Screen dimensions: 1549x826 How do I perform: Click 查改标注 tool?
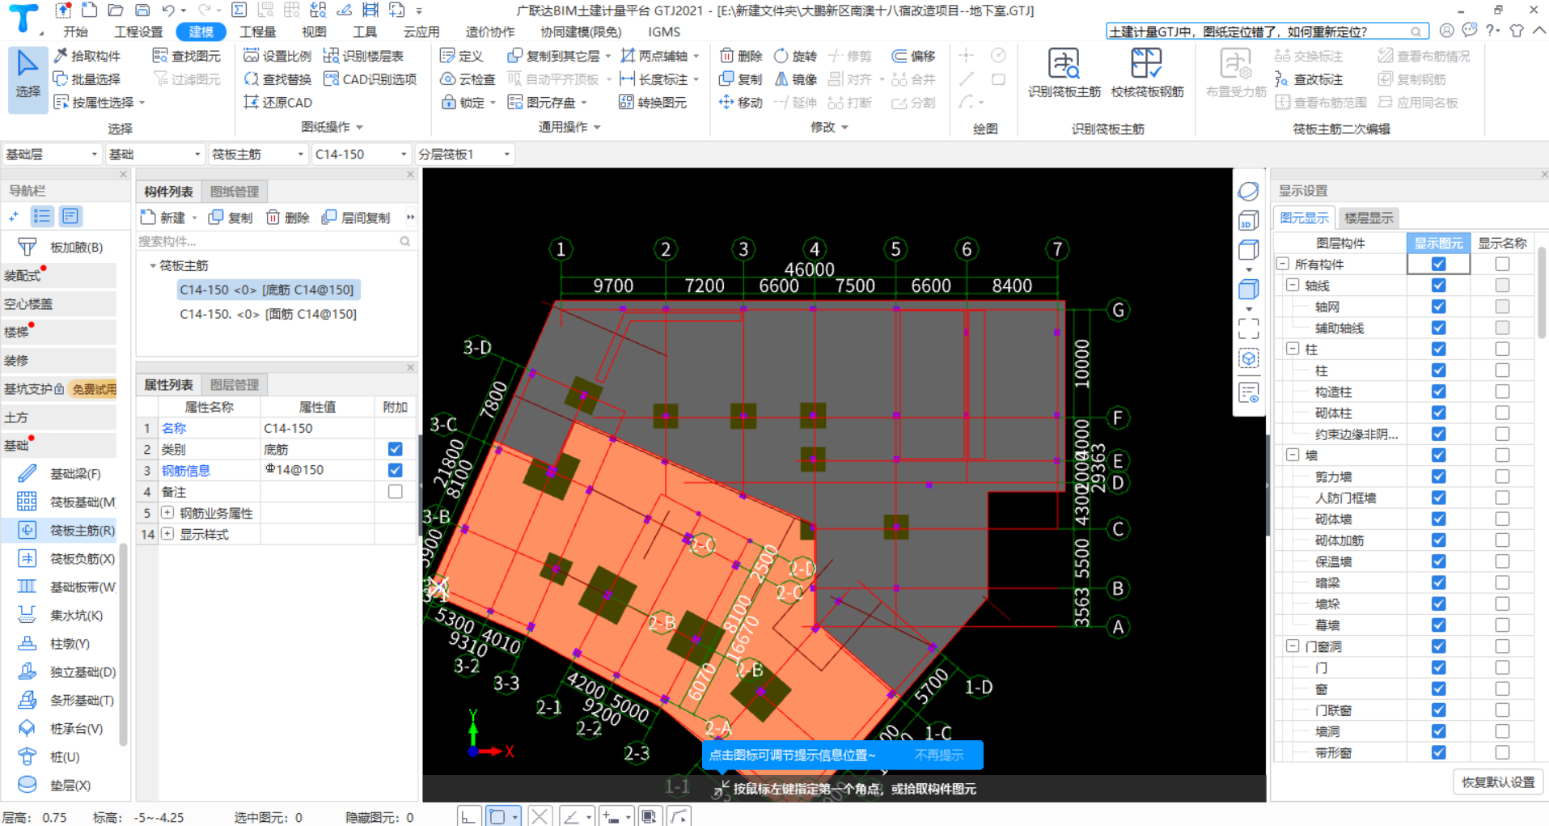(1309, 79)
